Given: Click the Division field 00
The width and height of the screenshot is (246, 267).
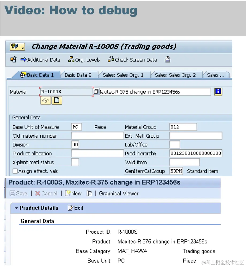Looking at the screenshot, I should (75, 145).
